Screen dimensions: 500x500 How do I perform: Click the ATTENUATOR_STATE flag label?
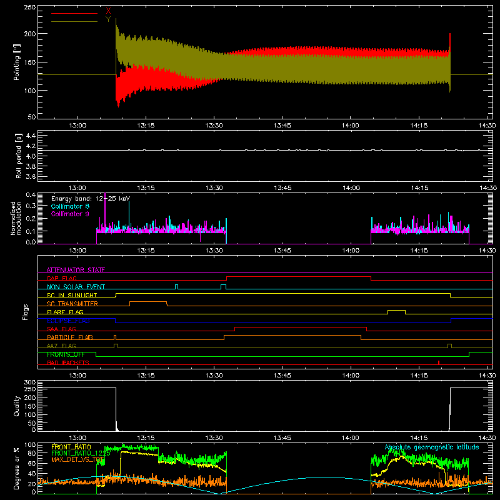pos(76,270)
